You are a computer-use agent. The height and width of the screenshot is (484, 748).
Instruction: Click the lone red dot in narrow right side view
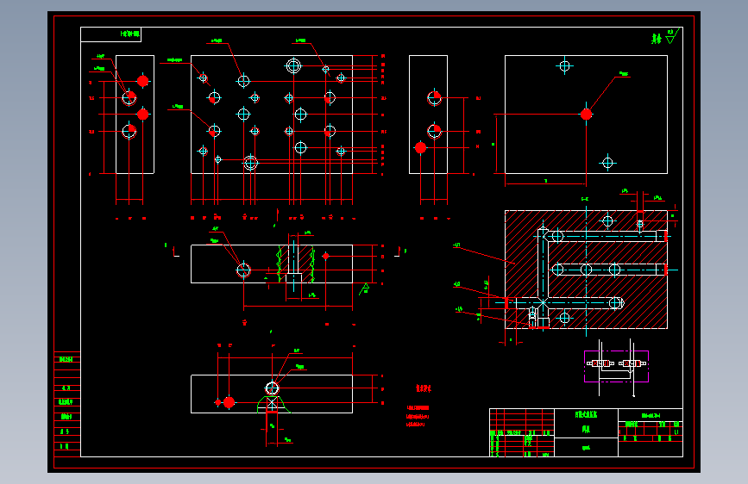tap(420, 147)
